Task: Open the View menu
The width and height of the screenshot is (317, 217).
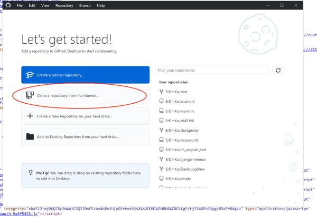Action: [x=45, y=5]
